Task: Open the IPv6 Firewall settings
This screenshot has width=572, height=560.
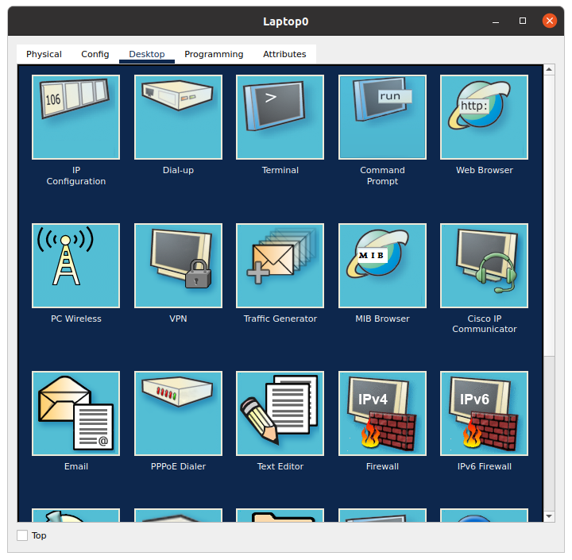Action: pos(484,413)
